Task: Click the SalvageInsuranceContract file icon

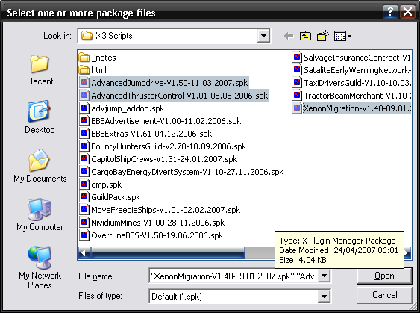Action: pos(296,58)
